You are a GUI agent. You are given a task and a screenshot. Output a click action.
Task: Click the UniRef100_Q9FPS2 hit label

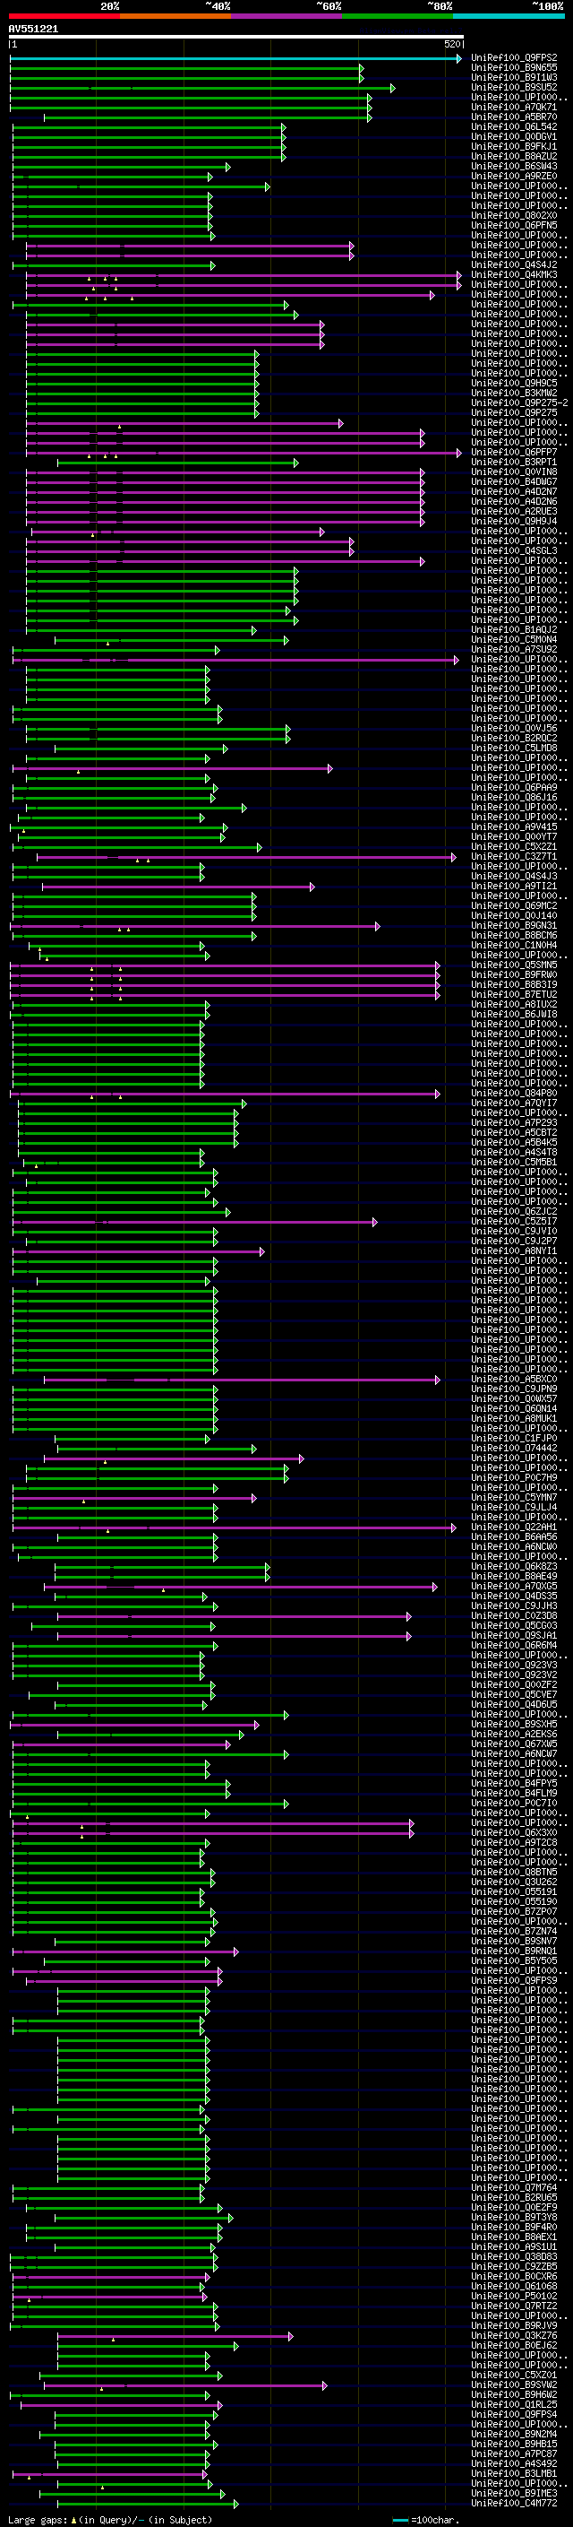514,59
